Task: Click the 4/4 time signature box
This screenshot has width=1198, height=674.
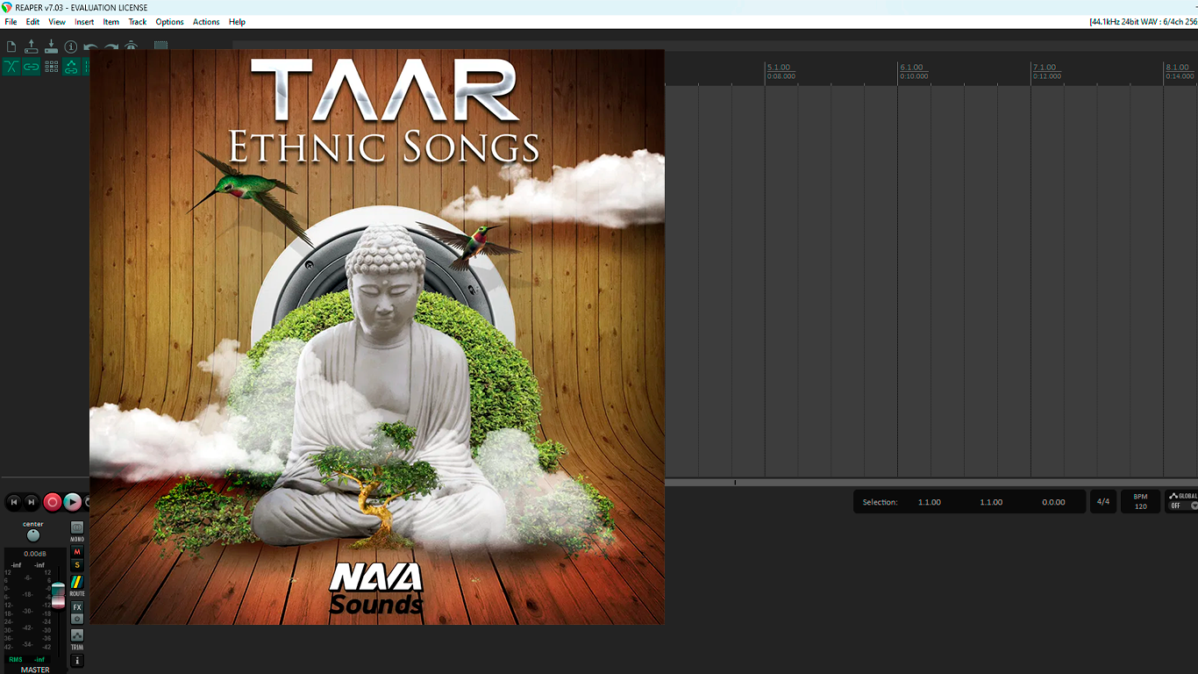Action: pos(1102,502)
